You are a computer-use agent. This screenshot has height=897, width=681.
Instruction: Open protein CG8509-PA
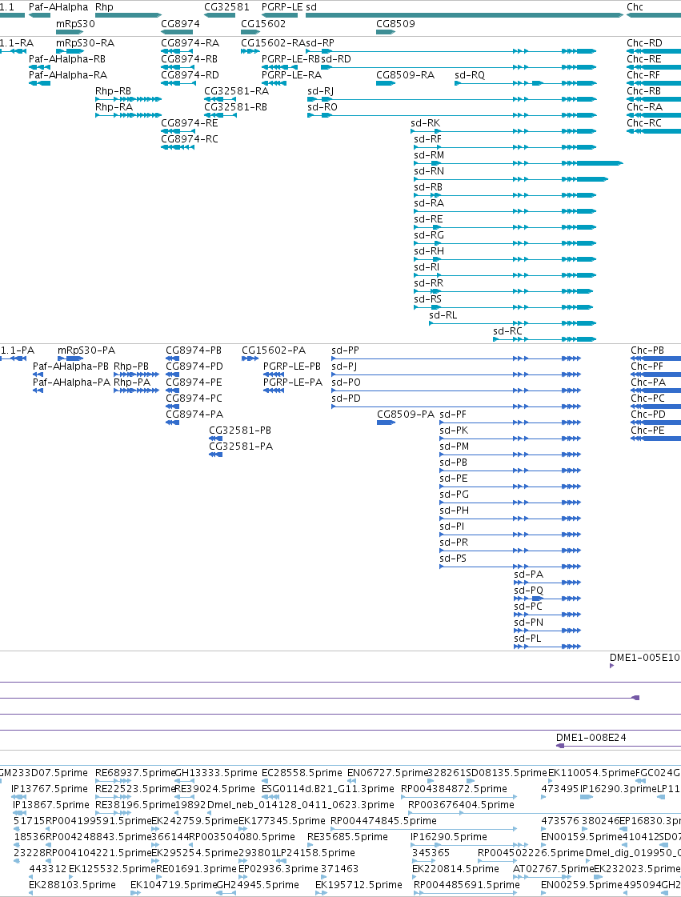point(406,414)
